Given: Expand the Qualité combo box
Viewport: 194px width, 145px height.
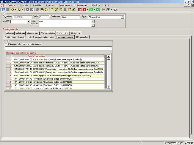Looking at the screenshot, I should 28,22.
